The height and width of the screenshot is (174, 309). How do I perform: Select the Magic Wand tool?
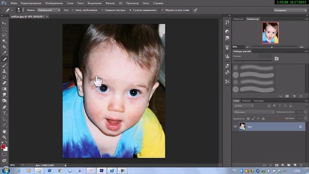coord(4,41)
